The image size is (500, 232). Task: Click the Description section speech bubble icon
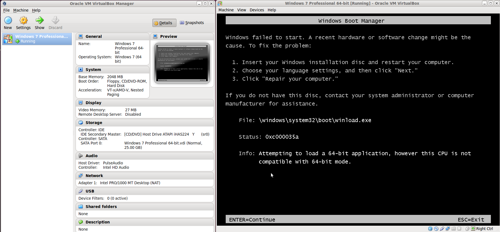(x=81, y=222)
